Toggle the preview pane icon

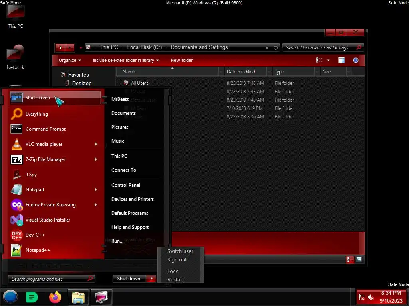click(x=341, y=61)
